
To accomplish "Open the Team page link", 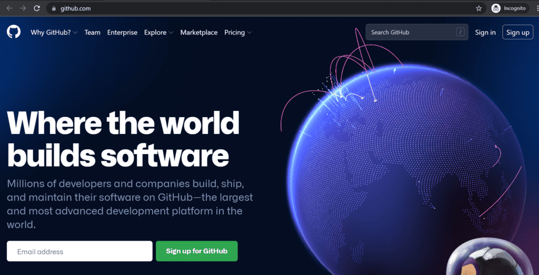I will pos(93,33).
